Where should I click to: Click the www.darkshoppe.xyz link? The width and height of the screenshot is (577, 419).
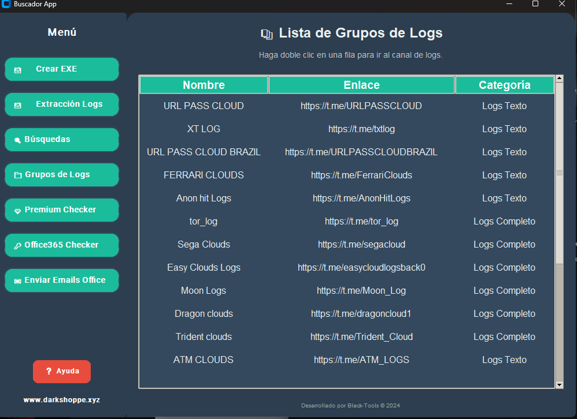[61, 399]
